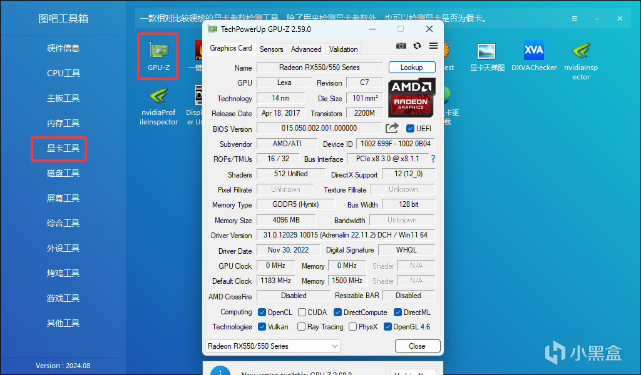Open the GPU-Z tool icon
The width and height of the screenshot is (641, 375).
tap(158, 56)
